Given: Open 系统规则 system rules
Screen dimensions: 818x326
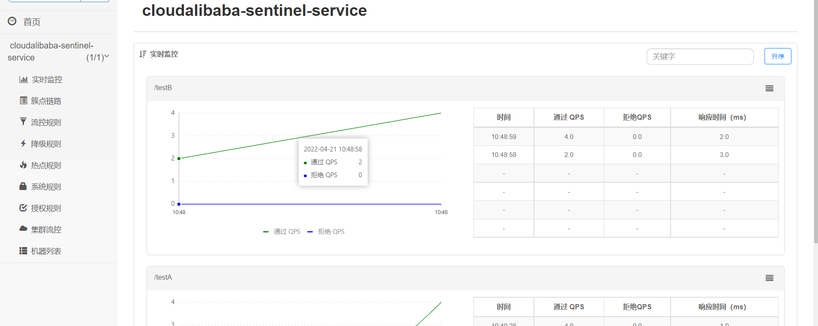Looking at the screenshot, I should [46, 187].
